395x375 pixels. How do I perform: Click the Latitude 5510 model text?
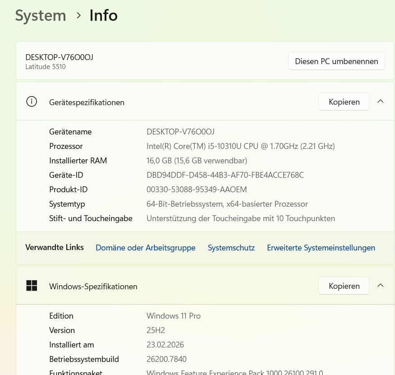[x=46, y=67]
